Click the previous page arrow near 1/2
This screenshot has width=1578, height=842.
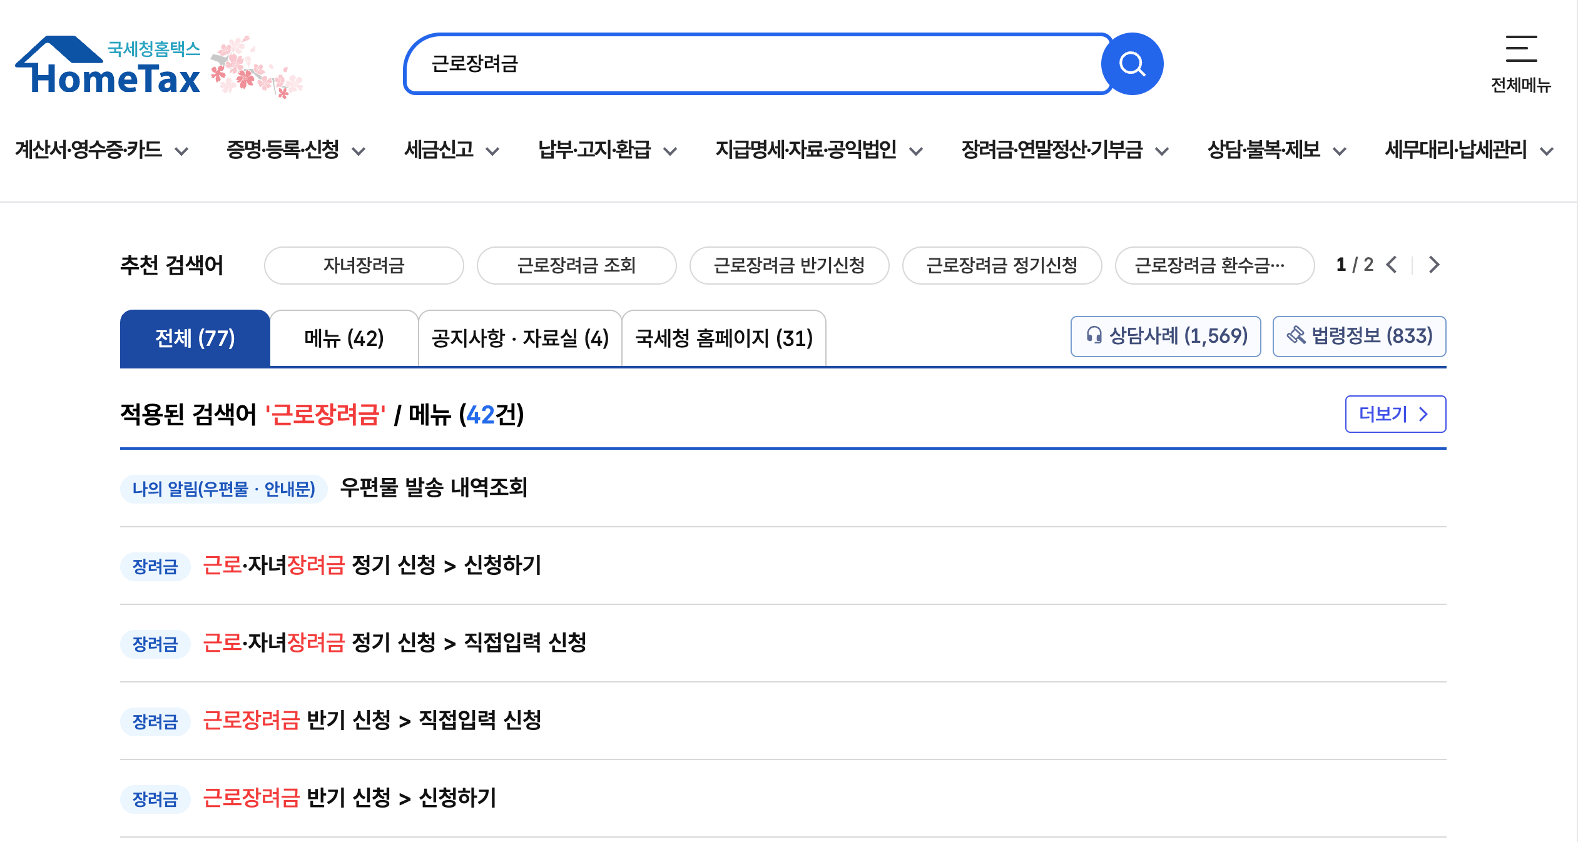(1392, 265)
